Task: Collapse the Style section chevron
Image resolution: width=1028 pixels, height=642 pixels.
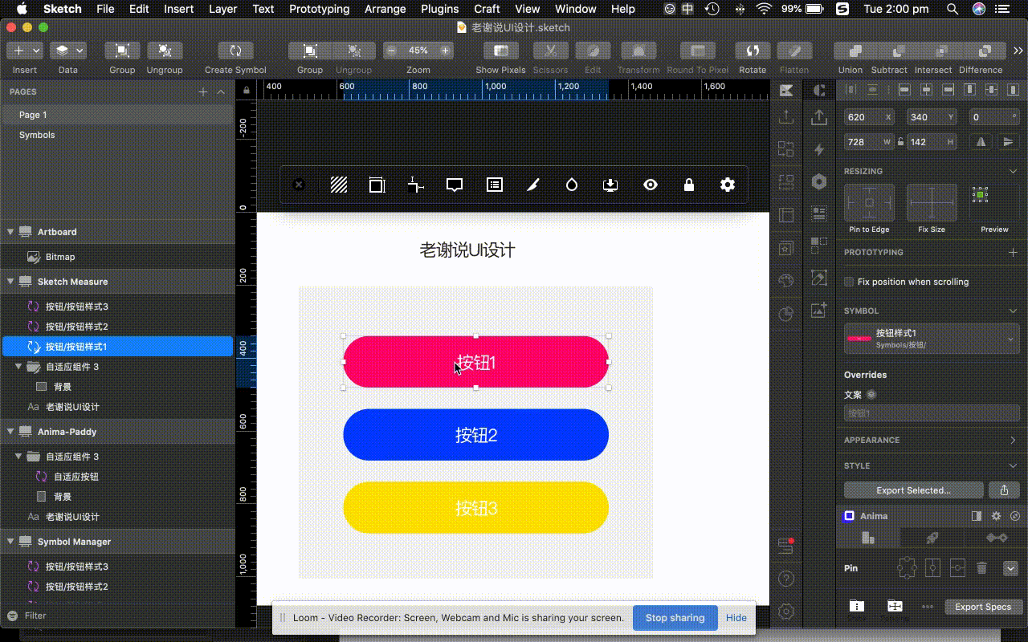Action: pyautogui.click(x=1013, y=465)
